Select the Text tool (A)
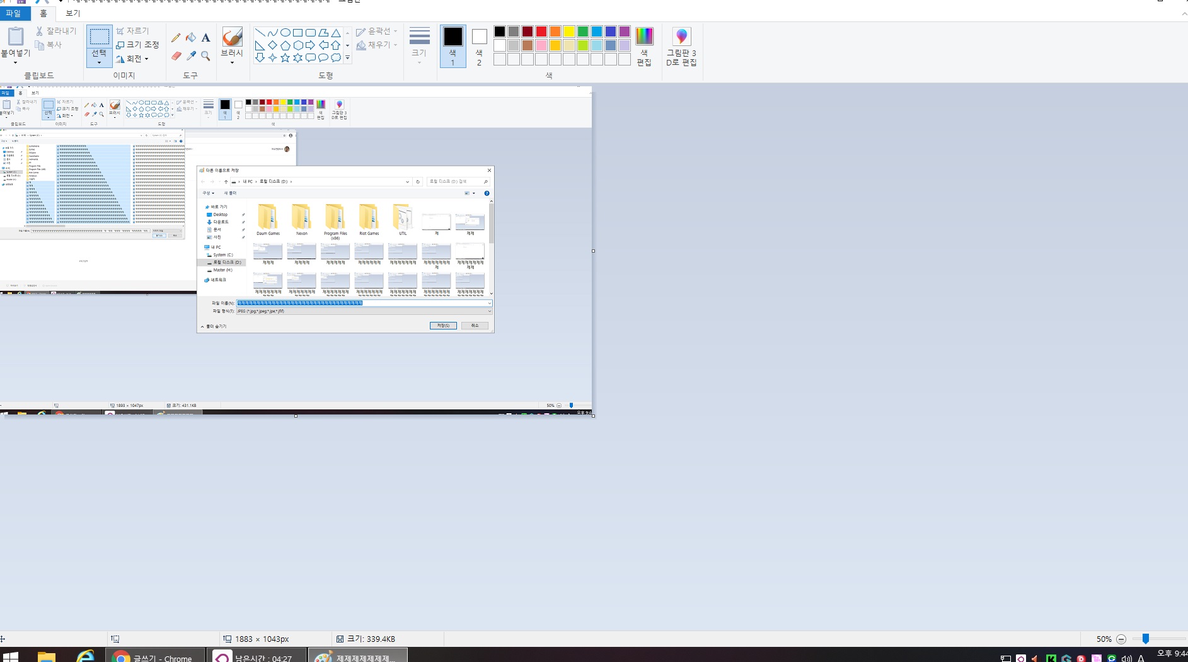 pos(205,38)
